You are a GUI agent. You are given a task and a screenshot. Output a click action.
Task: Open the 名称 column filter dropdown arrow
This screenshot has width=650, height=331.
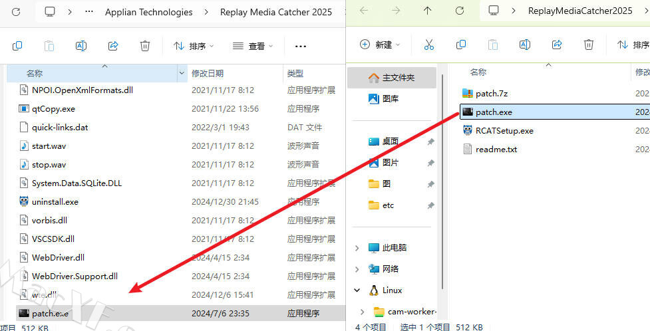(x=181, y=74)
